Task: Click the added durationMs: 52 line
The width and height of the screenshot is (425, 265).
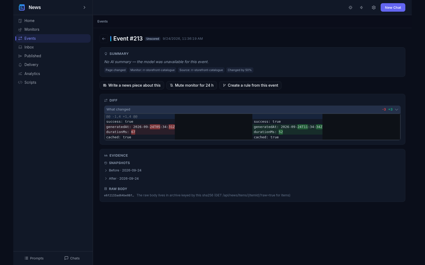Action: [287, 132]
